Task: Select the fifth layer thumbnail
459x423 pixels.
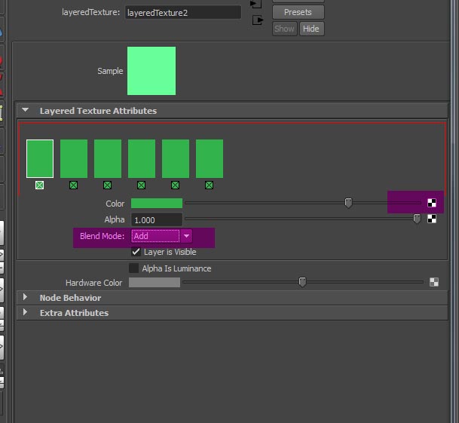Action: pos(176,158)
